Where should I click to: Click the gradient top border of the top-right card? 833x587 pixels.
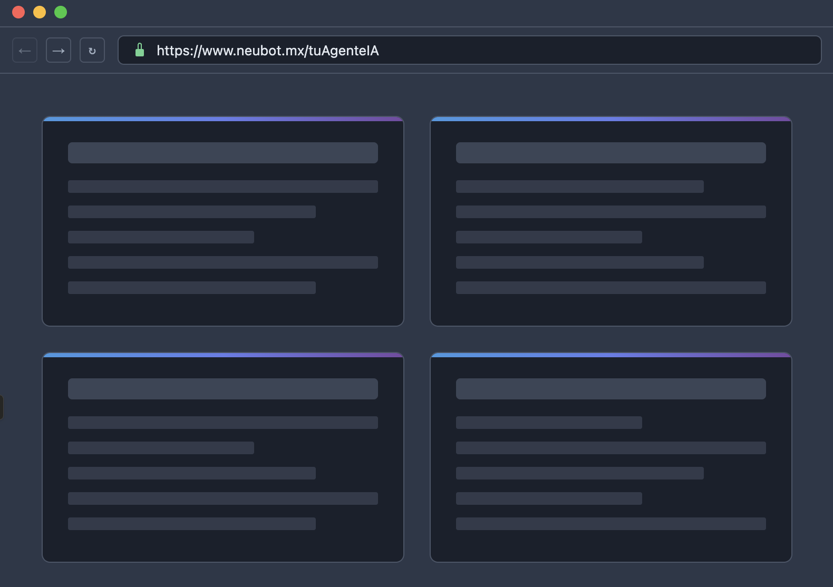click(x=611, y=119)
